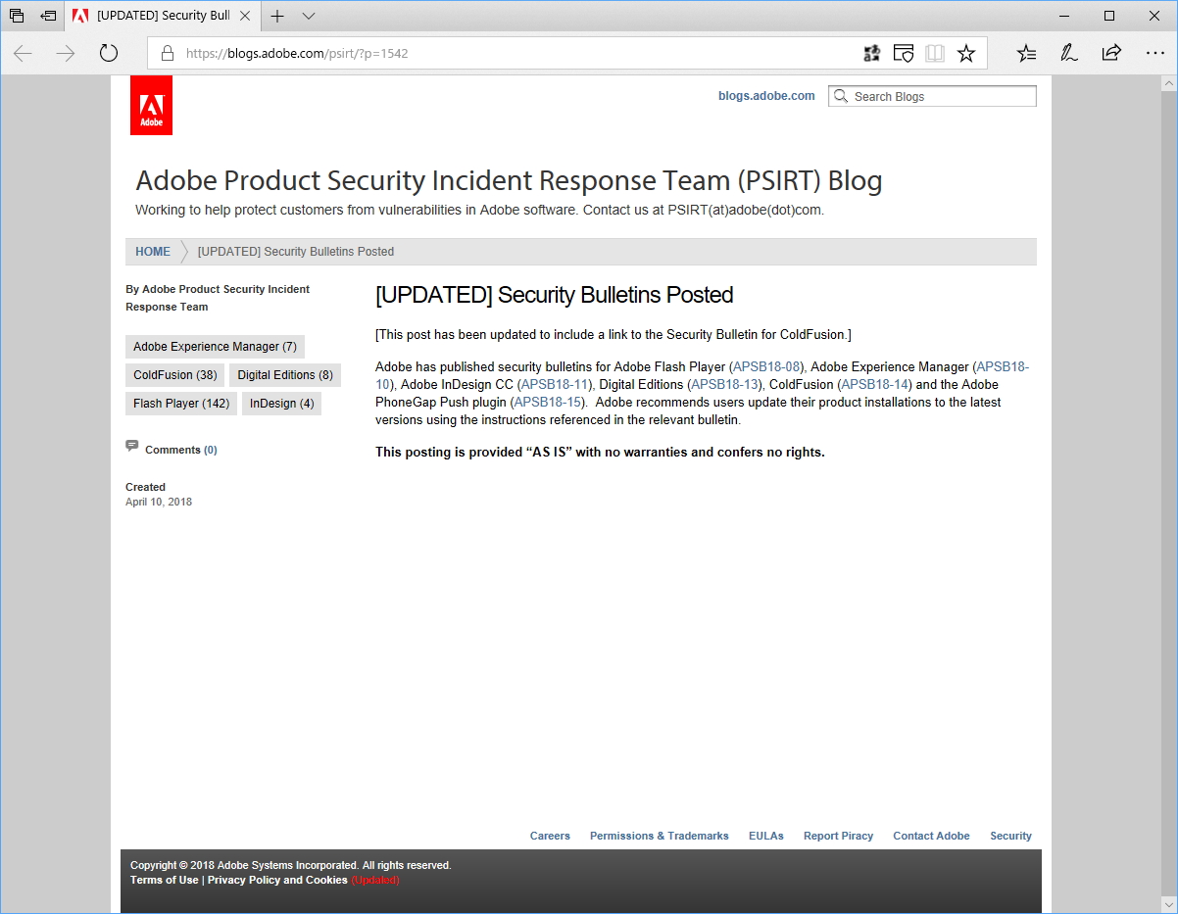
Task: Set these tabs aside
Action: click(x=48, y=16)
